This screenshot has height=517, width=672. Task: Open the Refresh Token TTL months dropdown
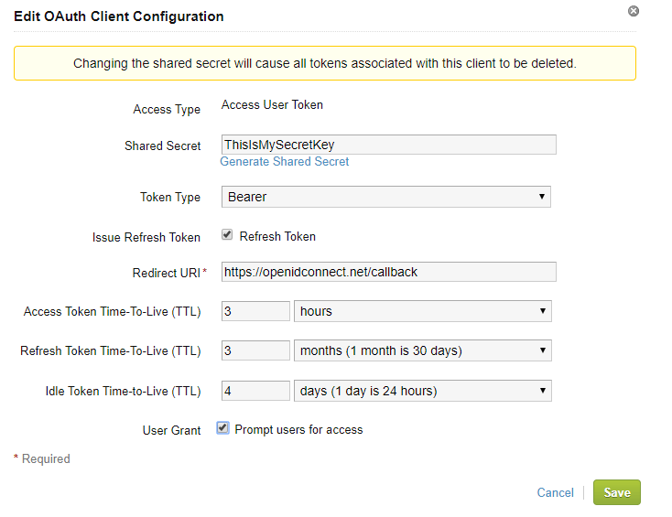tap(423, 350)
